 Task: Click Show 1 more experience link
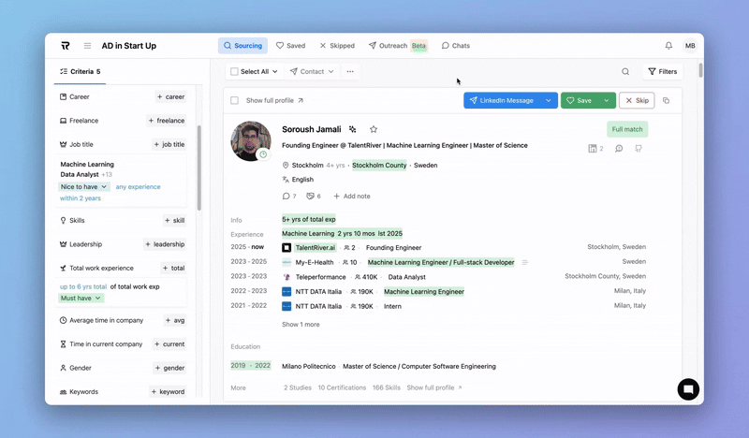[301, 325]
